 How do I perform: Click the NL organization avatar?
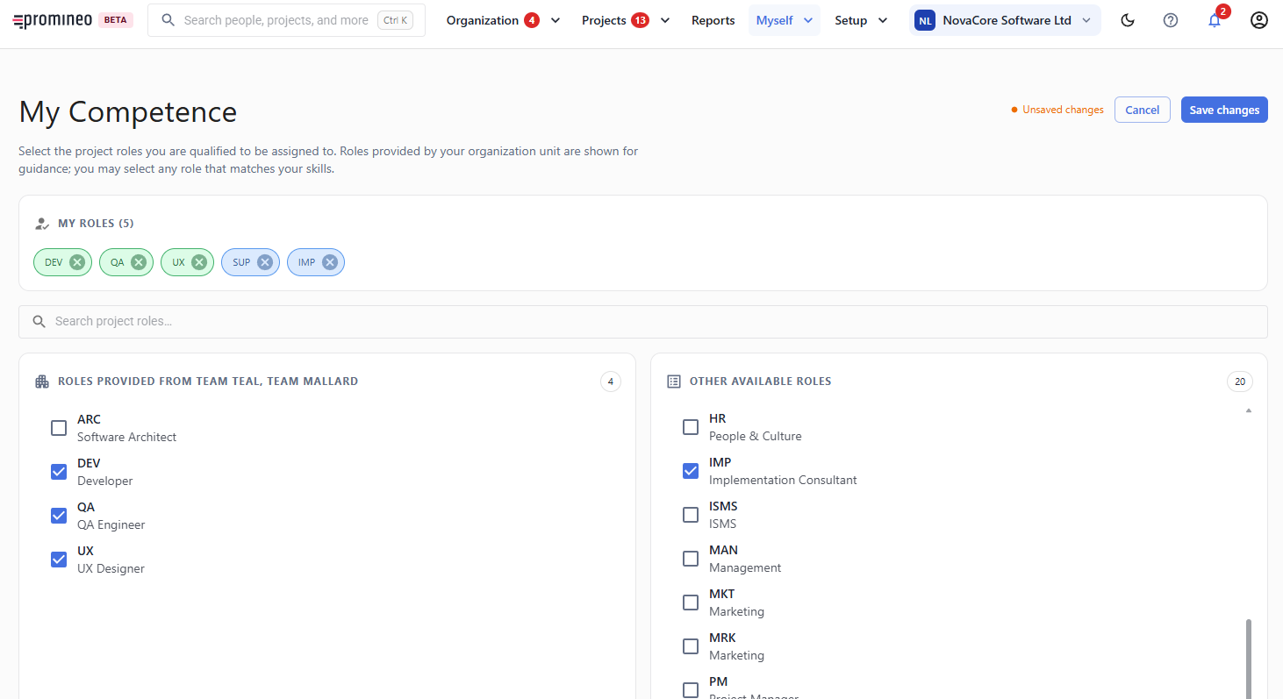pyautogui.click(x=925, y=20)
